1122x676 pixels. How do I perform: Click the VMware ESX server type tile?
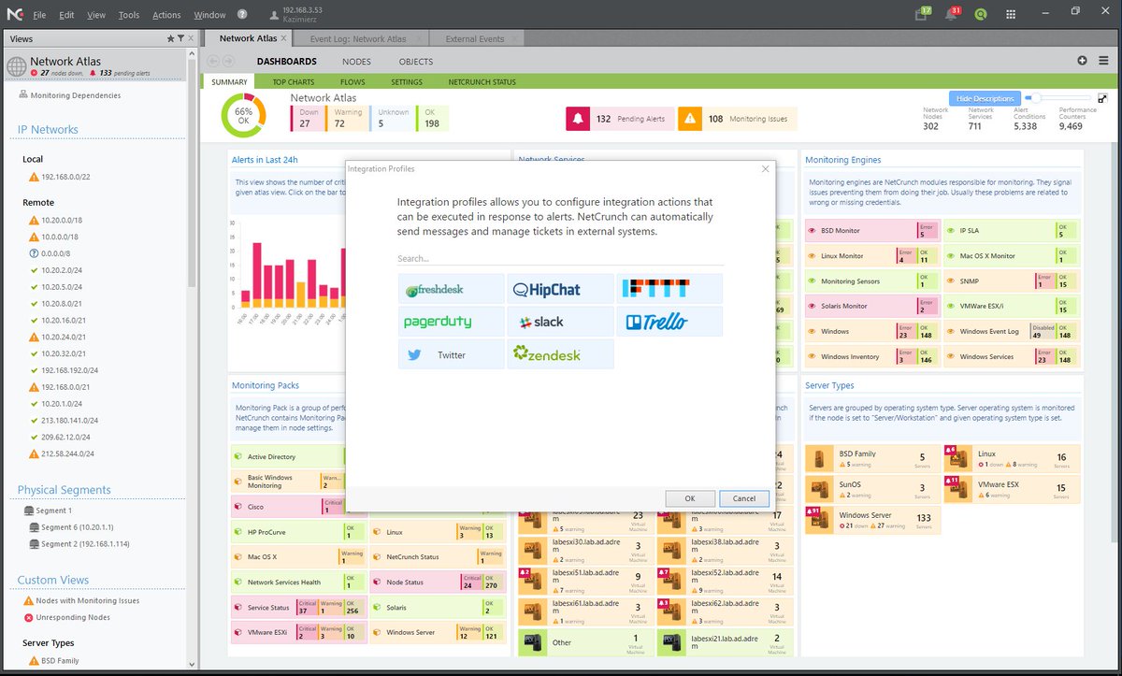point(1010,487)
